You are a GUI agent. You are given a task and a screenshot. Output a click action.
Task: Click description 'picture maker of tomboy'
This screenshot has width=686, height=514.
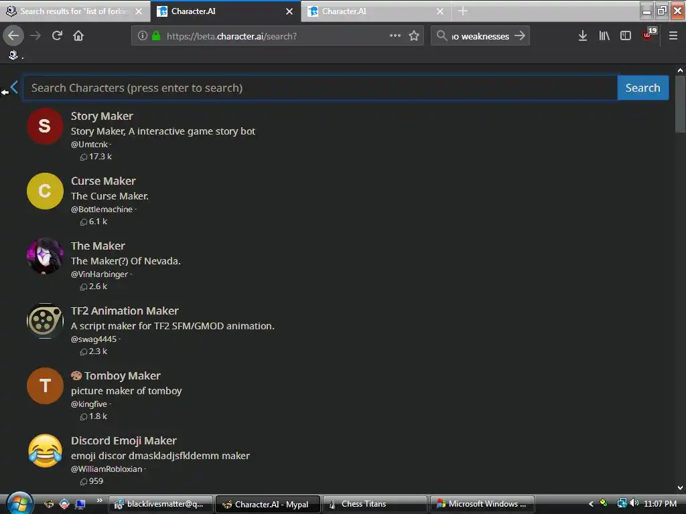tap(126, 391)
